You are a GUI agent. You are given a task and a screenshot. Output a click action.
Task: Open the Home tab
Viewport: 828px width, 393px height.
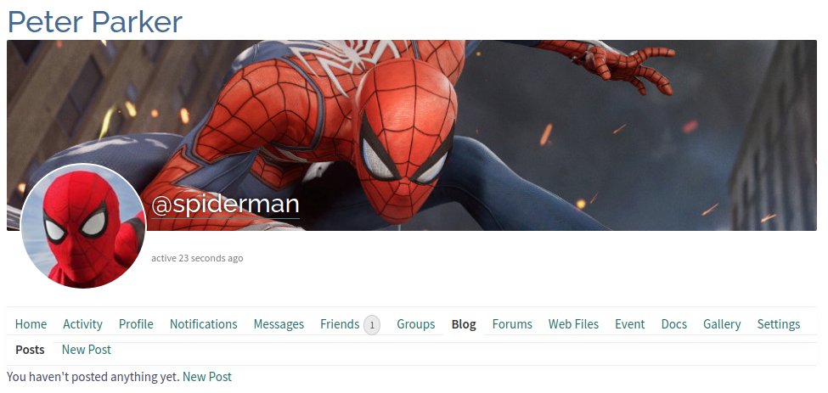coord(31,324)
